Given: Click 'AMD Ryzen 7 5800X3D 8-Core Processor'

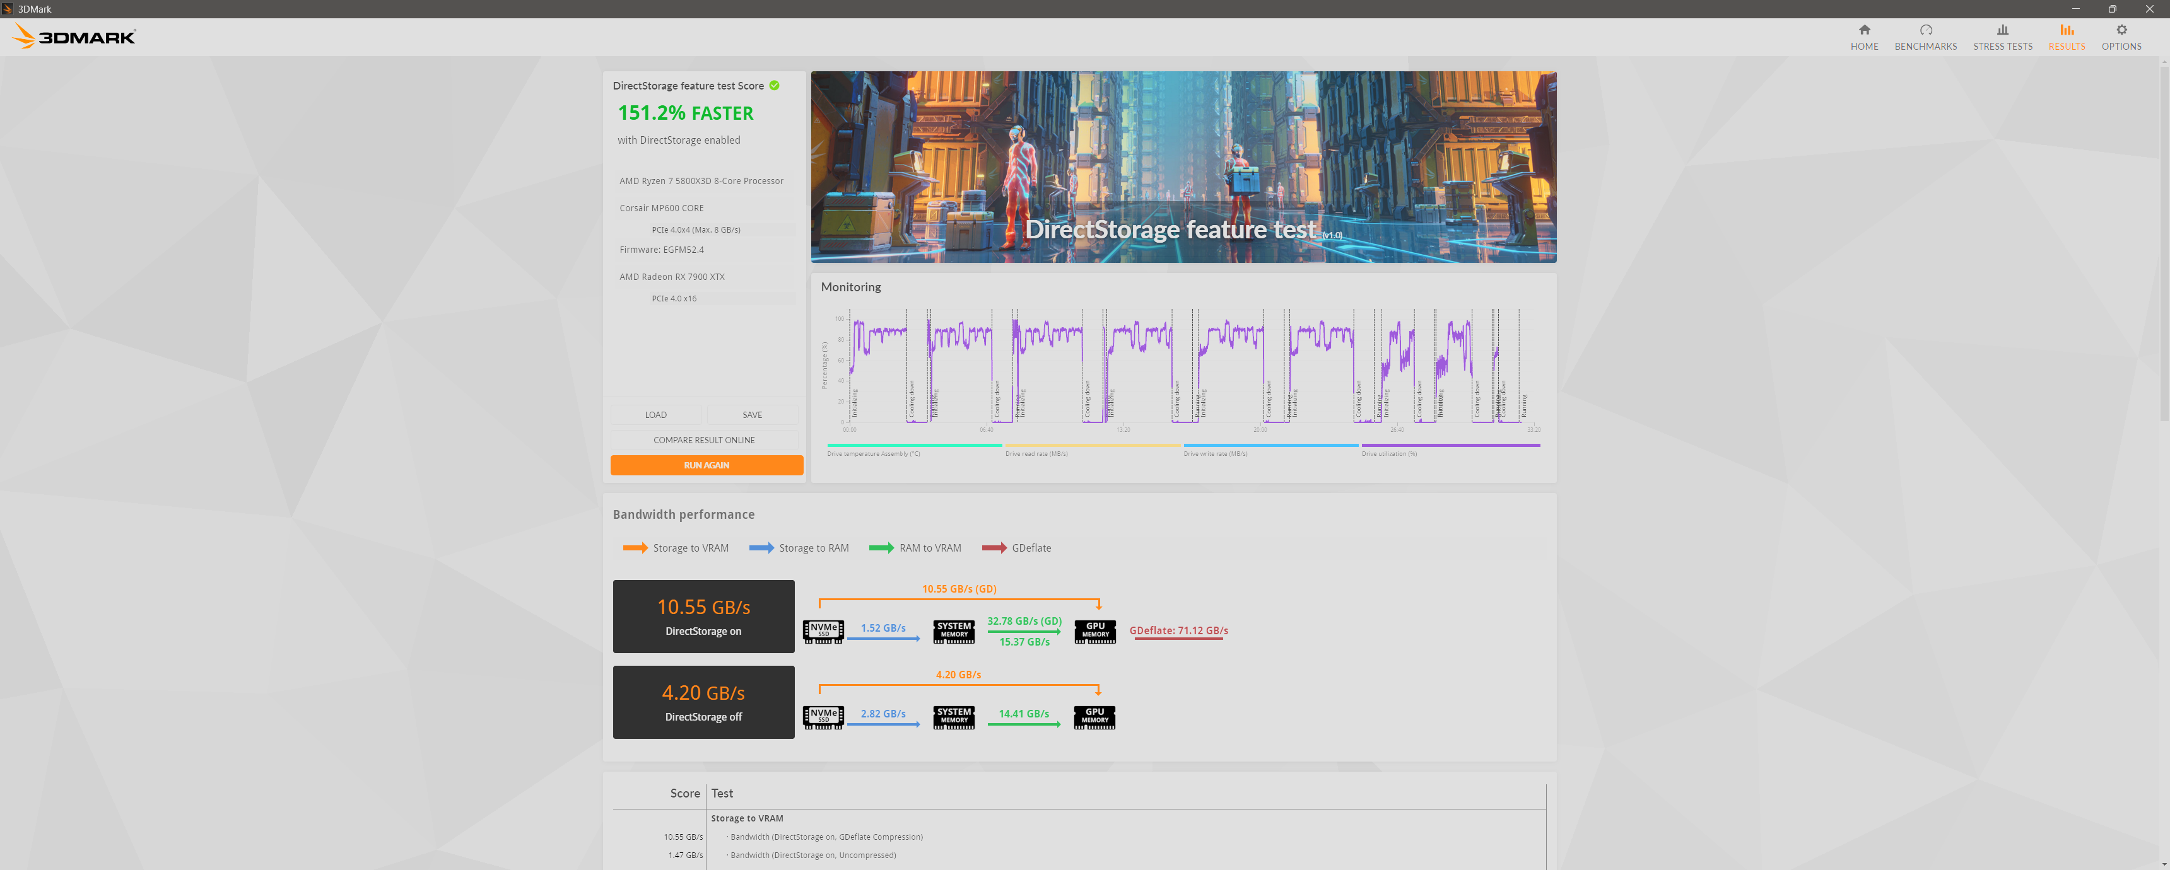Looking at the screenshot, I should click(x=701, y=181).
